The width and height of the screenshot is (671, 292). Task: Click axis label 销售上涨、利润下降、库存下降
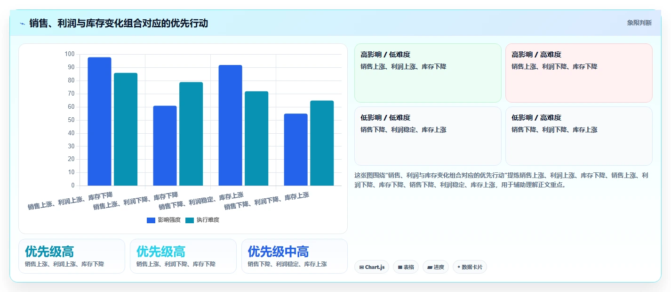(x=136, y=201)
